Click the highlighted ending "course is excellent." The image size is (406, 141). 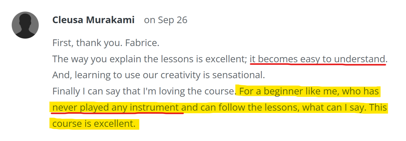tap(94, 124)
